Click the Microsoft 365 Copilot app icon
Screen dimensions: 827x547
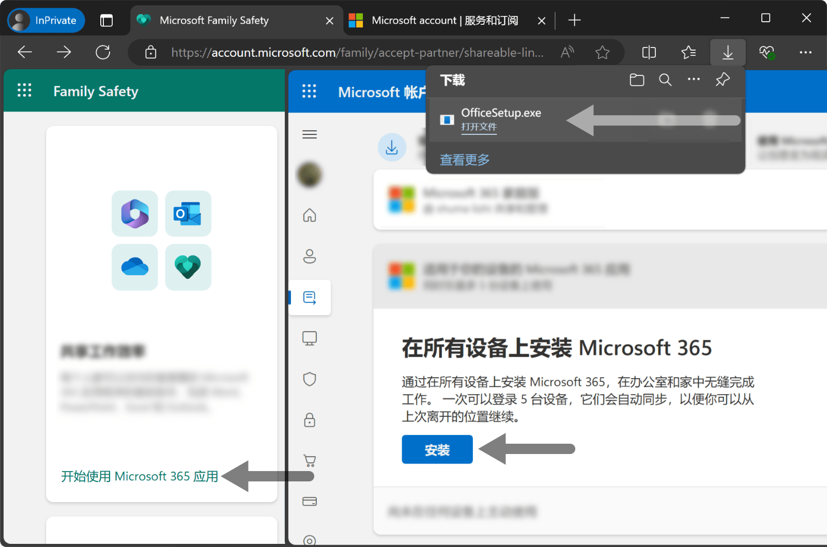[x=135, y=213]
